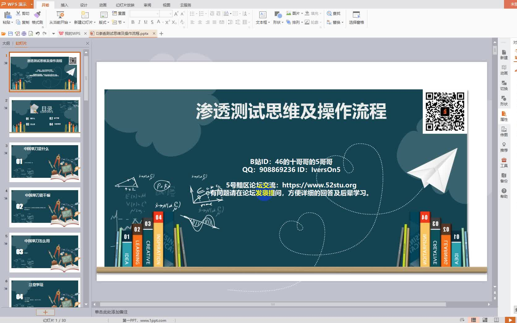The width and height of the screenshot is (517, 323).
Task: Center-align the paragraph text
Action: coord(200,22)
